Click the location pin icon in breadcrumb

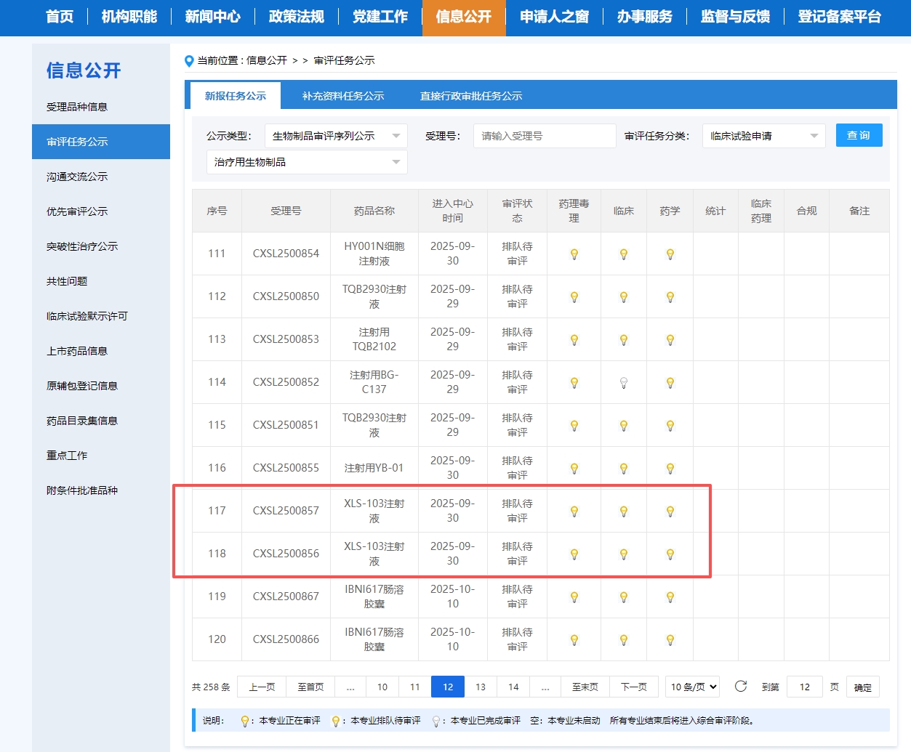tap(189, 61)
